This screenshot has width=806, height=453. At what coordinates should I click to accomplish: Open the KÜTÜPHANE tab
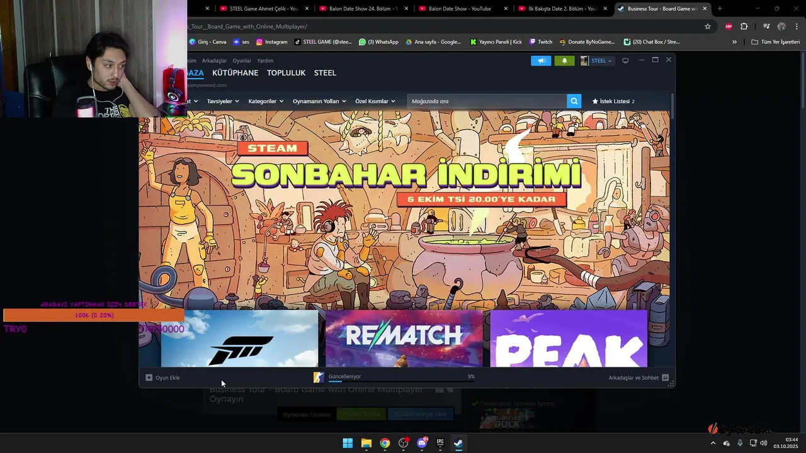(x=235, y=73)
